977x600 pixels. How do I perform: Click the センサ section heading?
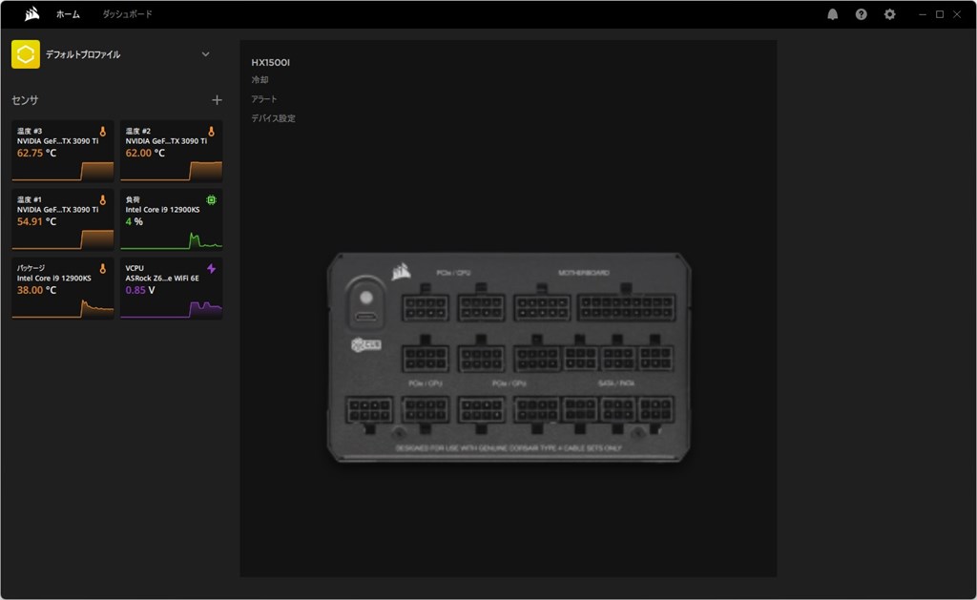click(x=25, y=100)
